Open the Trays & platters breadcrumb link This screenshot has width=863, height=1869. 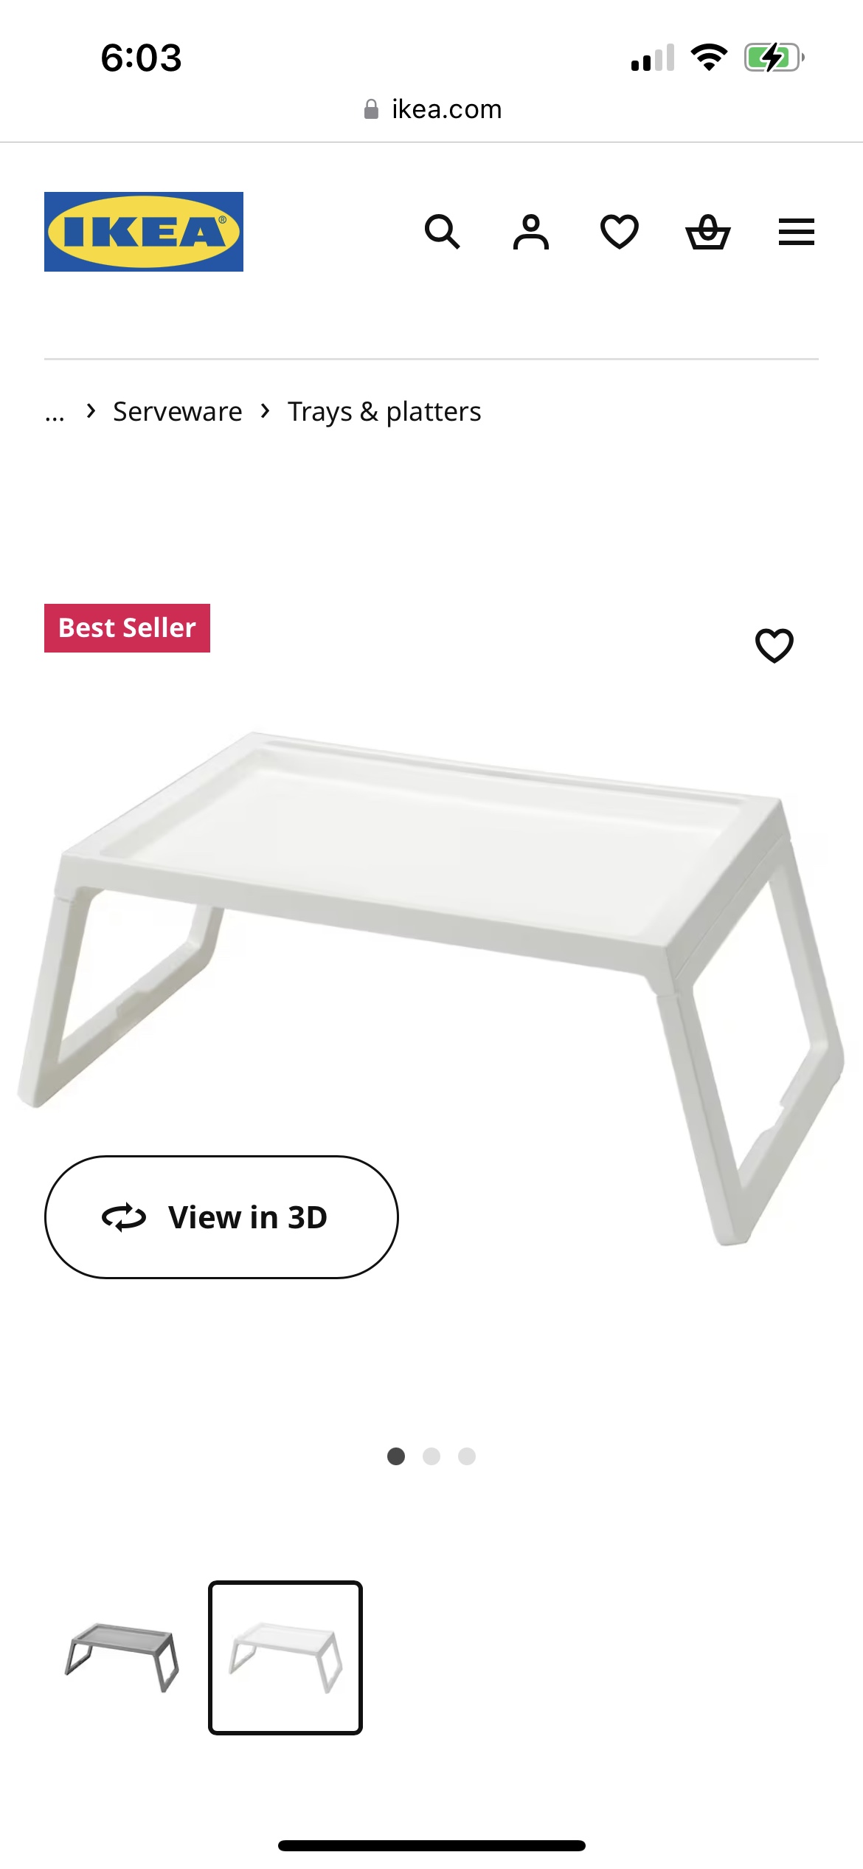click(384, 411)
